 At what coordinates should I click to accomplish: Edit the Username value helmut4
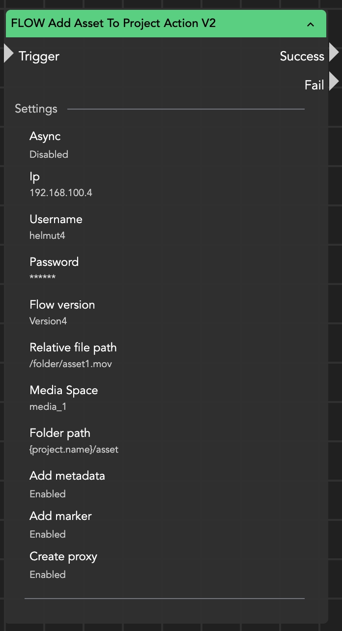(47, 235)
